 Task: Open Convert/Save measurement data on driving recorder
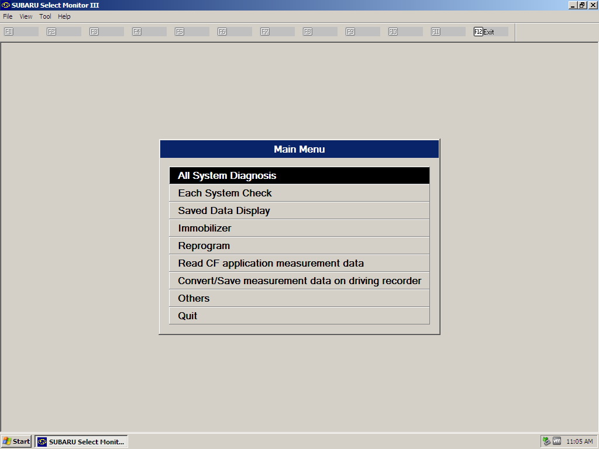pyautogui.click(x=299, y=281)
